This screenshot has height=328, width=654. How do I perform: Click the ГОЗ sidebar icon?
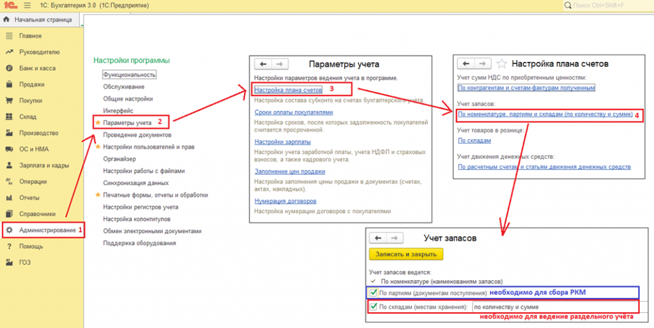[x=9, y=262]
